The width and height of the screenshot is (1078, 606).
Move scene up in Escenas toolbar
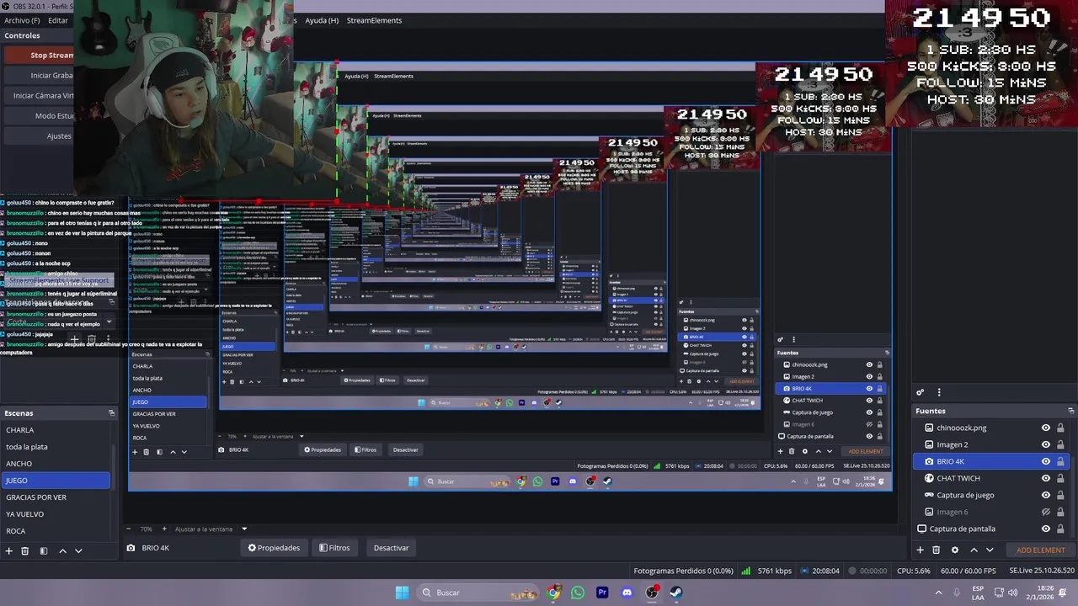62,550
